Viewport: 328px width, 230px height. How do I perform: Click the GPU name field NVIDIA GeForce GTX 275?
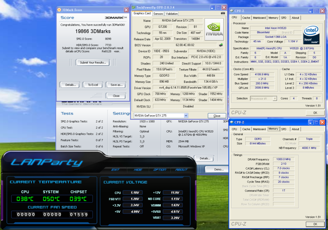coord(178,20)
